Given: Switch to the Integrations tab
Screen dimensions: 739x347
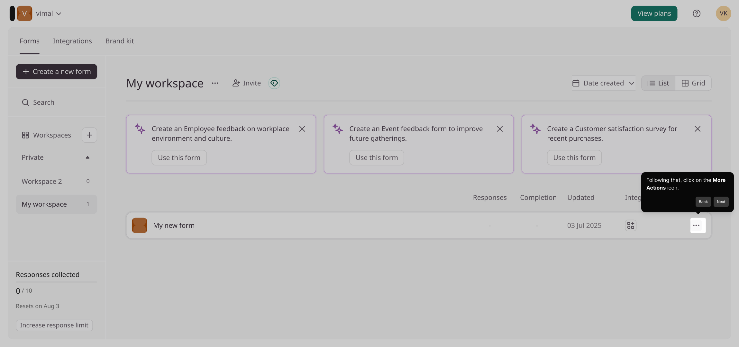Looking at the screenshot, I should (x=72, y=41).
